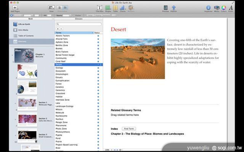The height and width of the screenshot is (152, 244).
Task: Click the glossary search field
Action: tap(79, 24)
